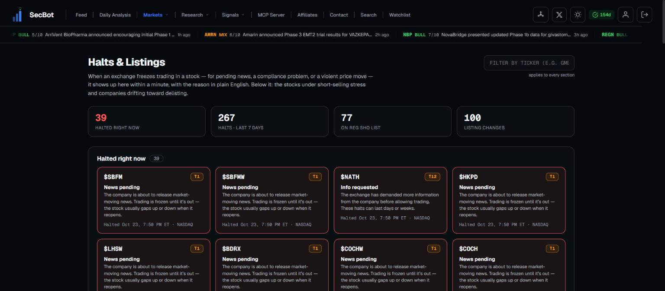The height and width of the screenshot is (291, 665).
Task: Open the user account profile icon
Action: click(626, 15)
